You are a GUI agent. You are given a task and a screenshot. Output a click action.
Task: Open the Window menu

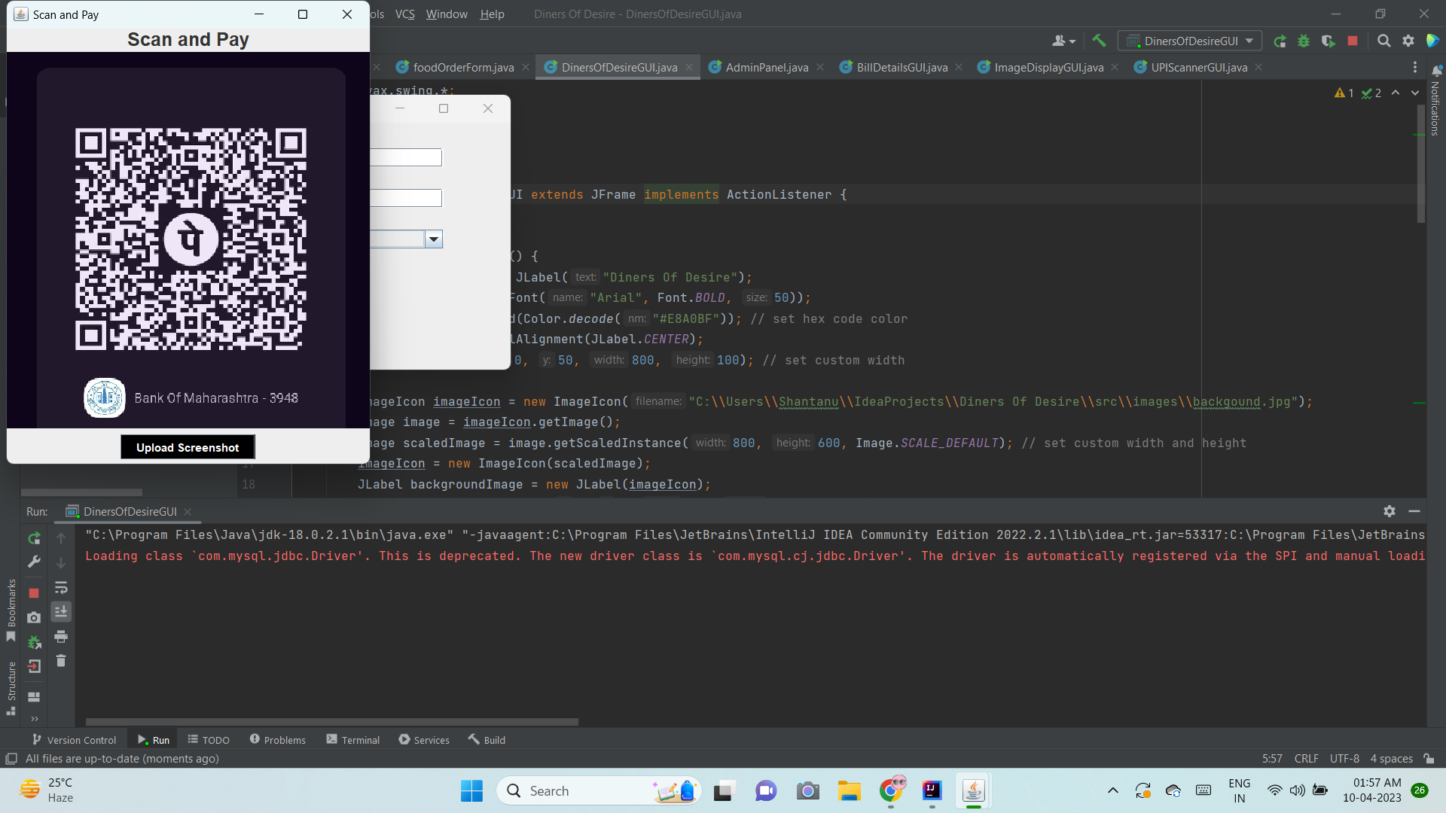(x=447, y=14)
